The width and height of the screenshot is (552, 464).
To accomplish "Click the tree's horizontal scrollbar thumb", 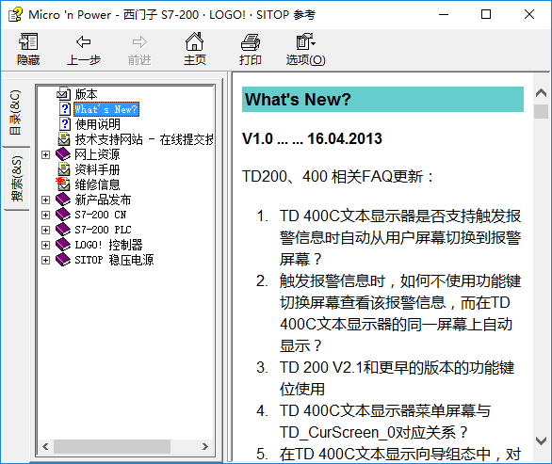I will pyautogui.click(x=112, y=446).
